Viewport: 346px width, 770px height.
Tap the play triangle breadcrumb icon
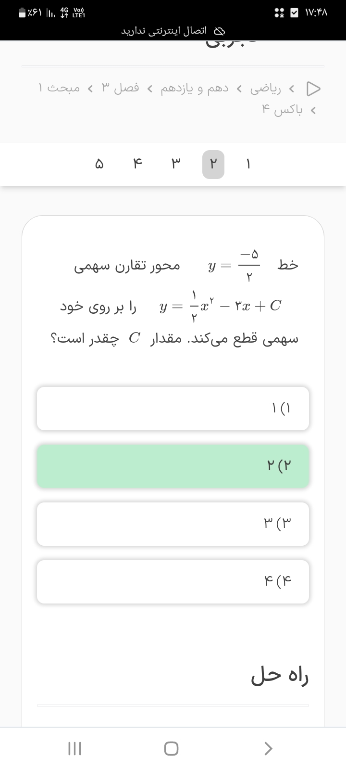[x=313, y=89]
